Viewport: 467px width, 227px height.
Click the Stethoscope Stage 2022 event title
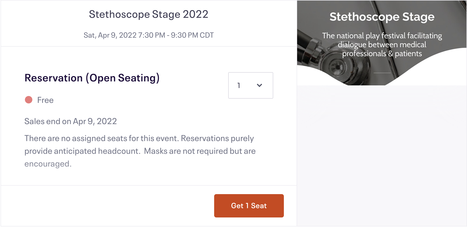point(148,14)
